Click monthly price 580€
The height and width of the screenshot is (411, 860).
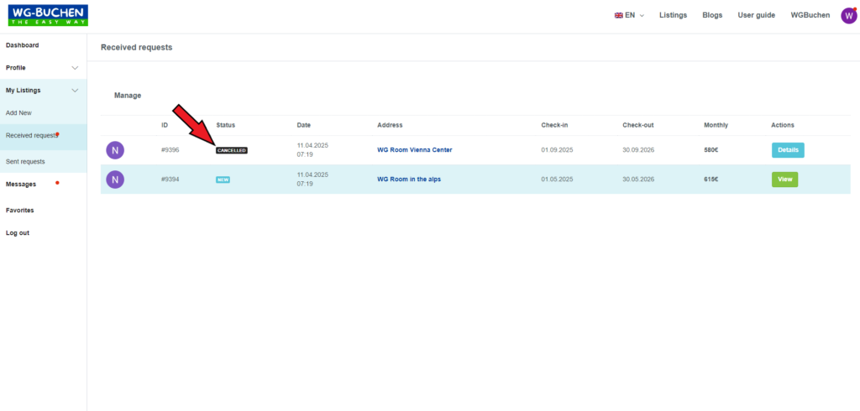click(711, 149)
